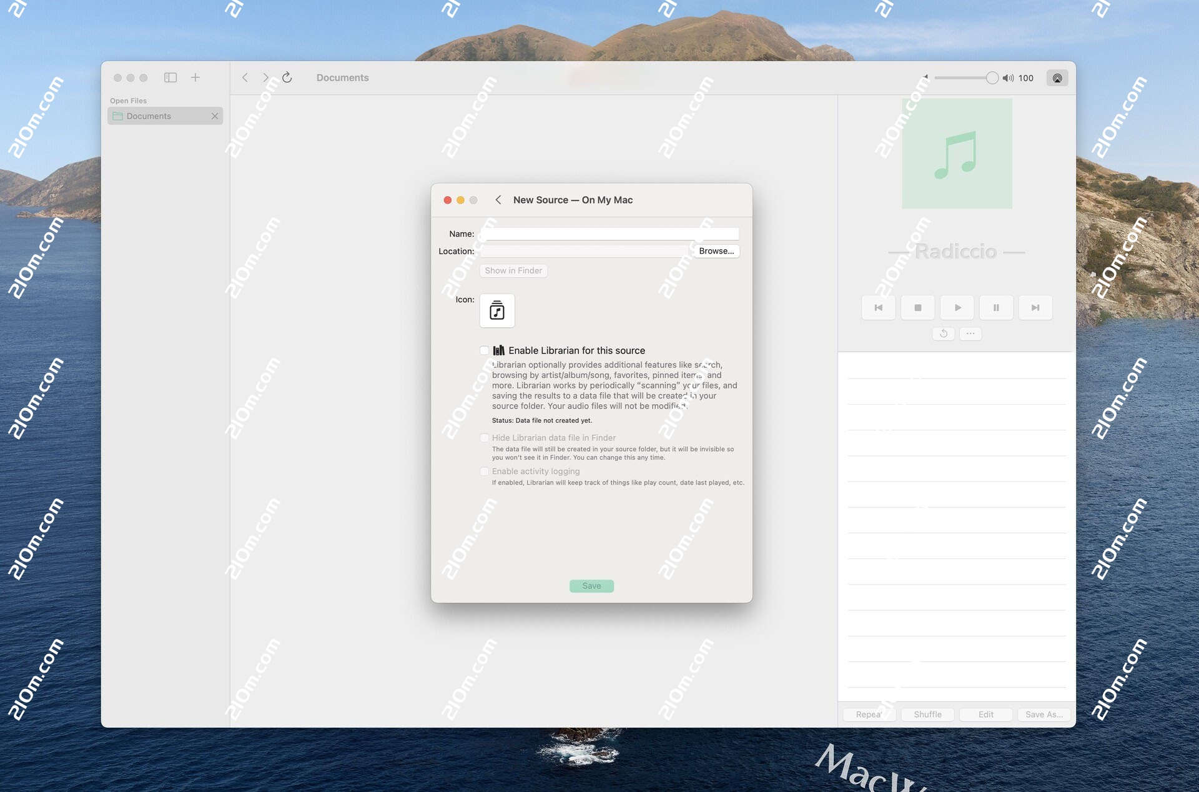Change the source icon in the dialog
The width and height of the screenshot is (1199, 792).
pyautogui.click(x=496, y=310)
